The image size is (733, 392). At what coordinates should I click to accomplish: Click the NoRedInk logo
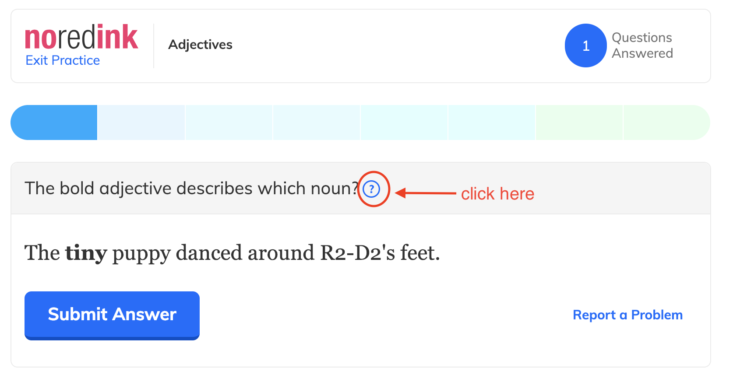(81, 37)
